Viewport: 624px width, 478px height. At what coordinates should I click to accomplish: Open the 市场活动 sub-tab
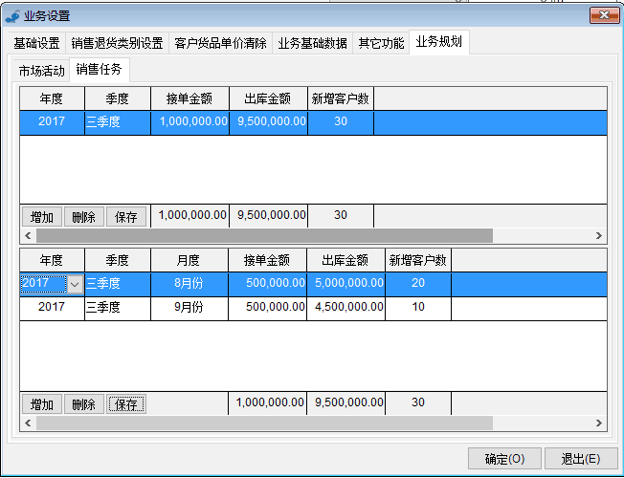pos(41,71)
